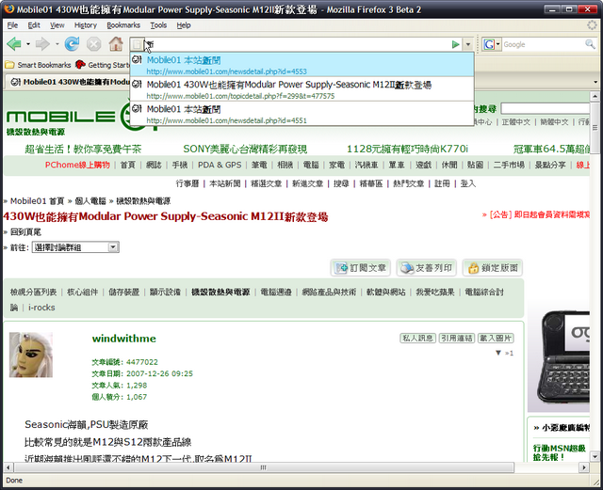
Task: Reload the page with the blue Reload icon
Action: (72, 44)
